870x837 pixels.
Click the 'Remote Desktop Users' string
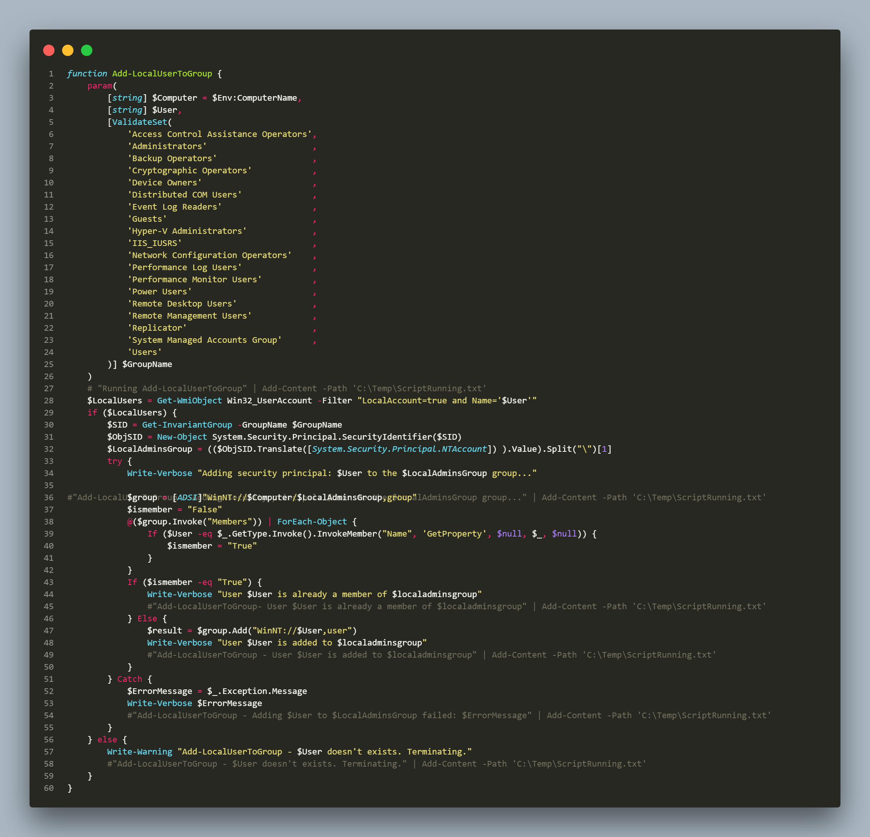click(182, 304)
